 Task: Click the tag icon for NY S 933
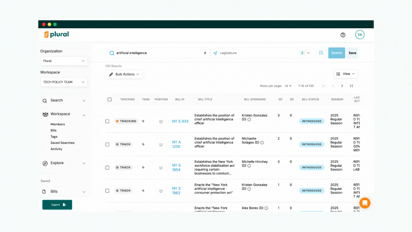(143, 121)
